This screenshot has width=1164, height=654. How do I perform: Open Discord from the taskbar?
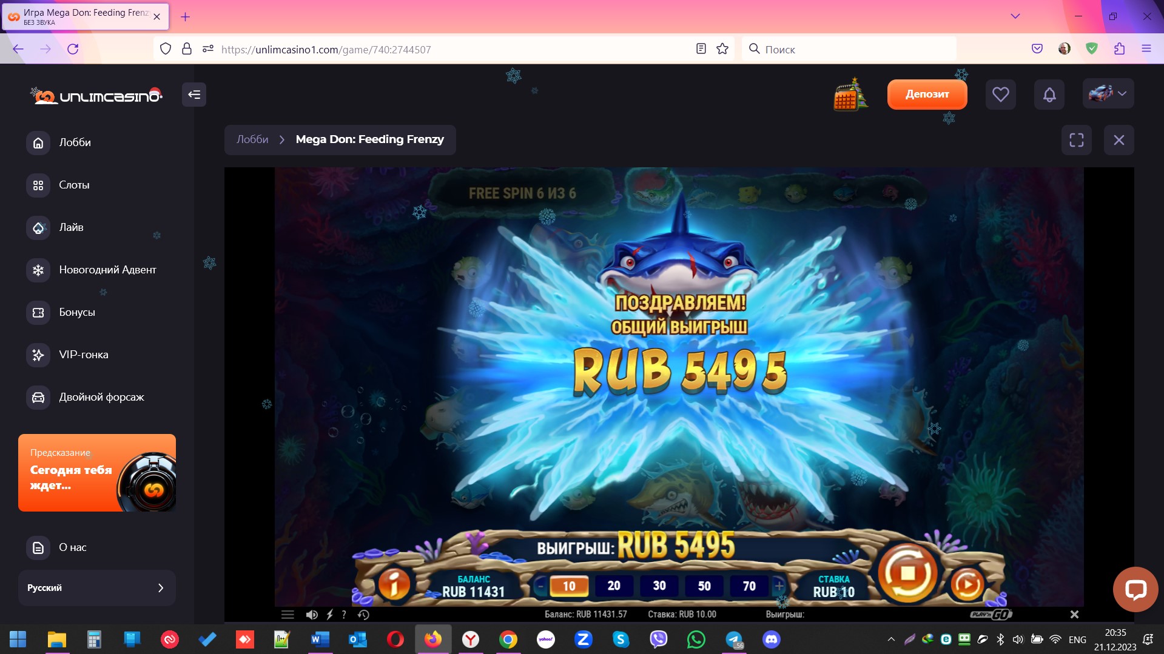click(x=772, y=639)
